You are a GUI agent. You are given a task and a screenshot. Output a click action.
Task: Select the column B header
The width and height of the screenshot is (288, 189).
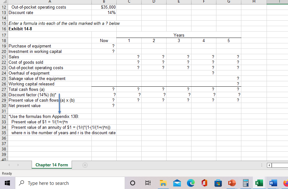pos(104,2)
